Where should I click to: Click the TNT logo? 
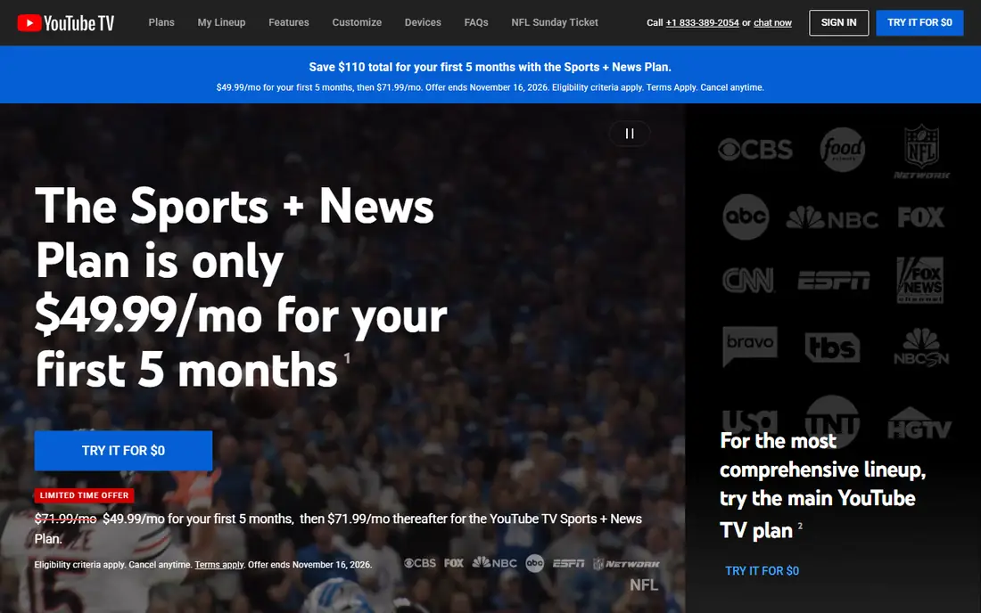832,421
